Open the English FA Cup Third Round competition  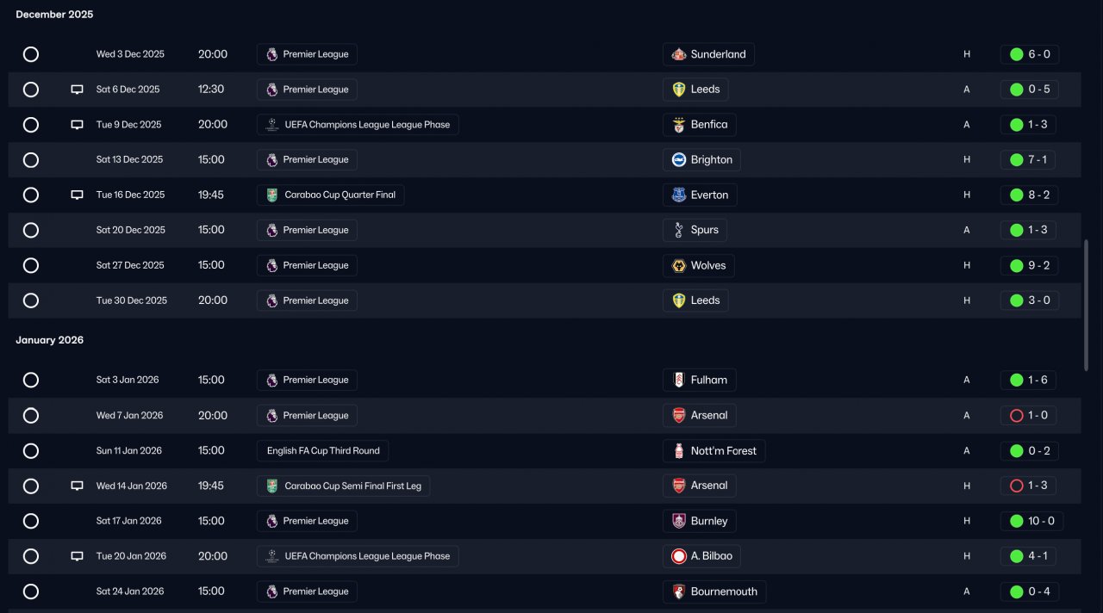(323, 450)
